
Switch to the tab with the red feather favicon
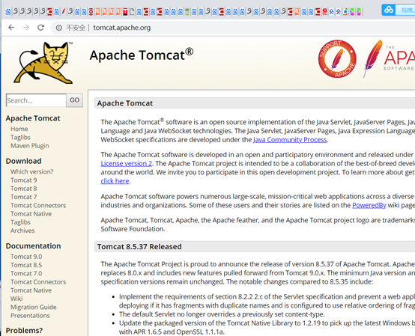tap(64, 12)
